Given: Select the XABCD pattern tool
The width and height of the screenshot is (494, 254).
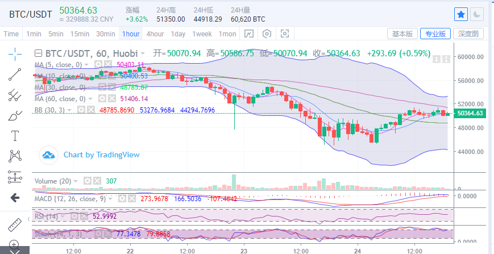Looking at the screenshot, I should [15, 156].
